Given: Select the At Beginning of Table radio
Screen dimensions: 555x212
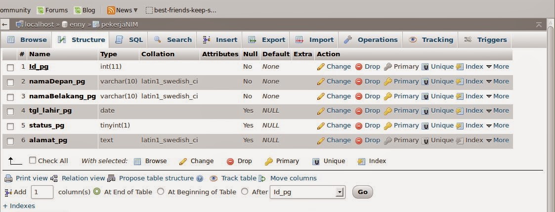Looking at the screenshot, I should [161, 192].
